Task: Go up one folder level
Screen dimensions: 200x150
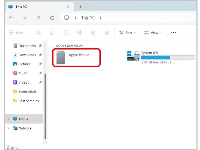Action: [x=38, y=18]
